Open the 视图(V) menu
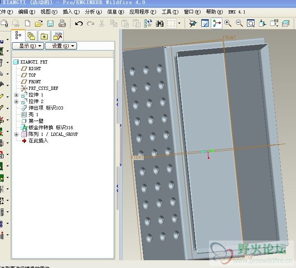 (49, 12)
